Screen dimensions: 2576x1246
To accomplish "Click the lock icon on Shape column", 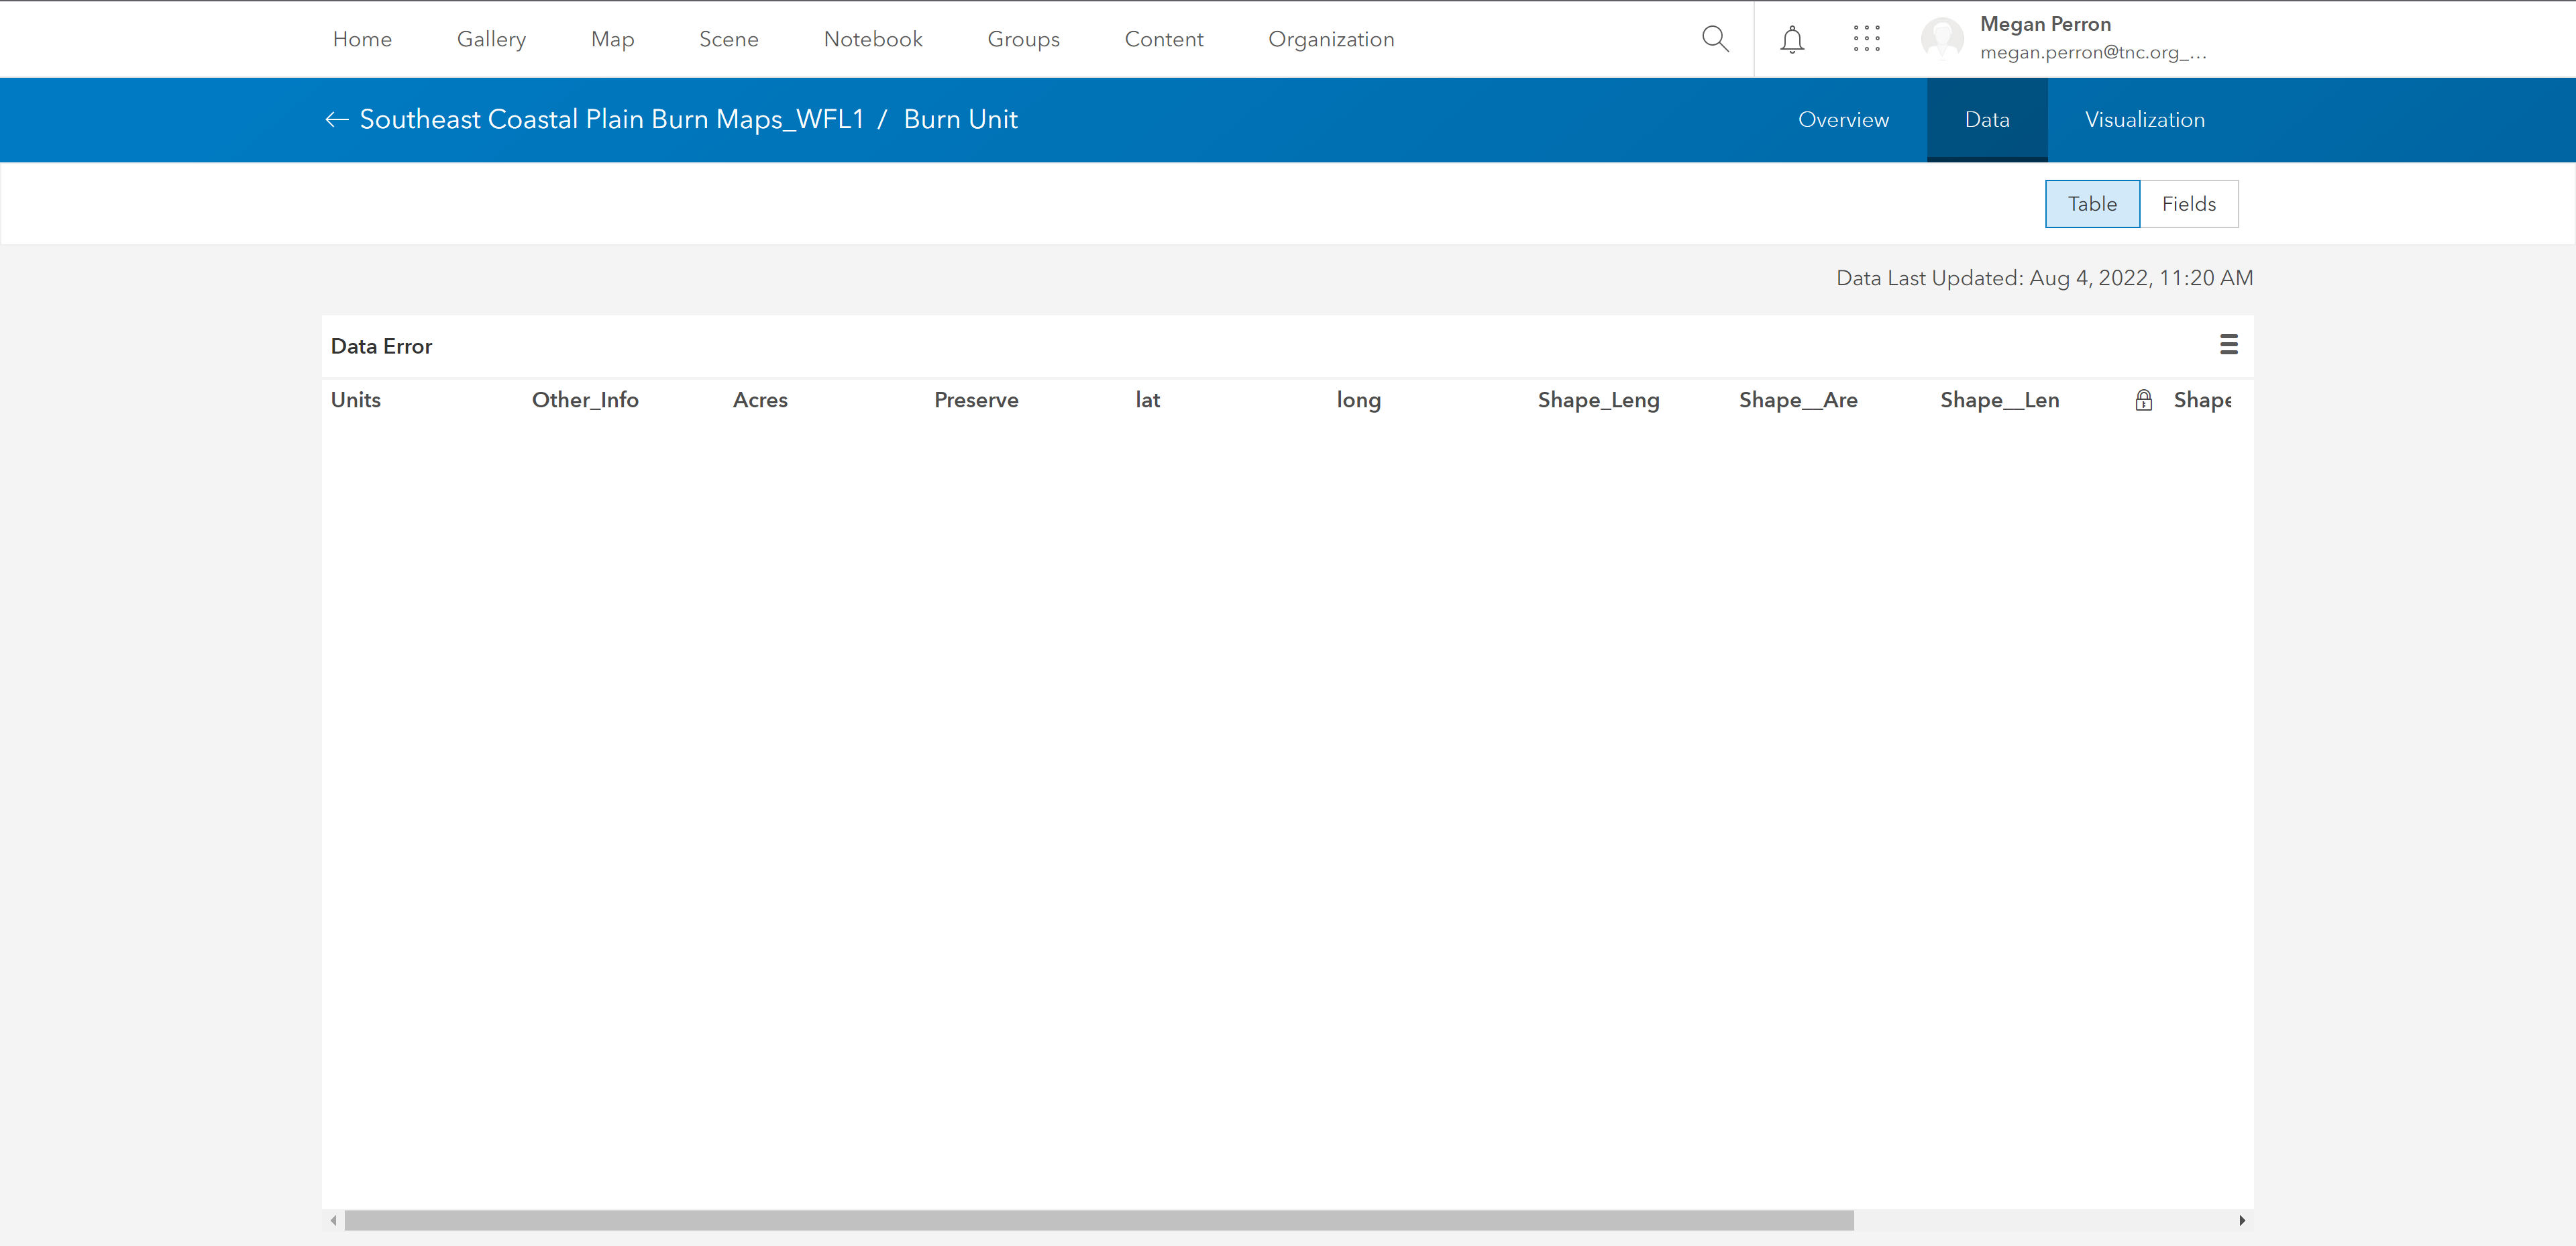I will (2143, 400).
